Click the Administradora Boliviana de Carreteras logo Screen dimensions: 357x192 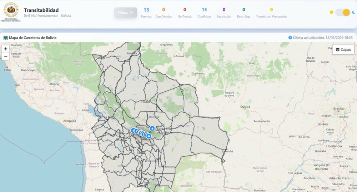coord(11,11)
